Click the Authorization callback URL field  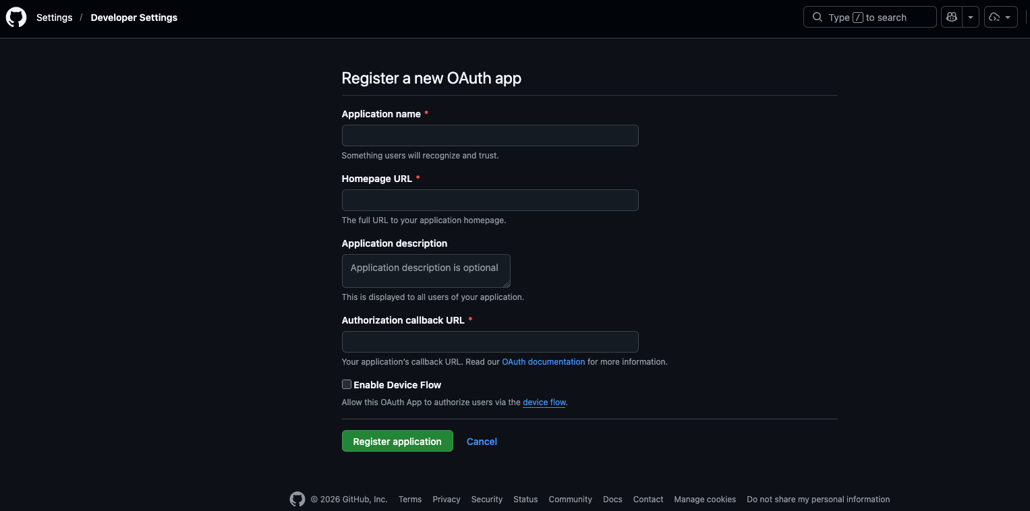pos(490,342)
